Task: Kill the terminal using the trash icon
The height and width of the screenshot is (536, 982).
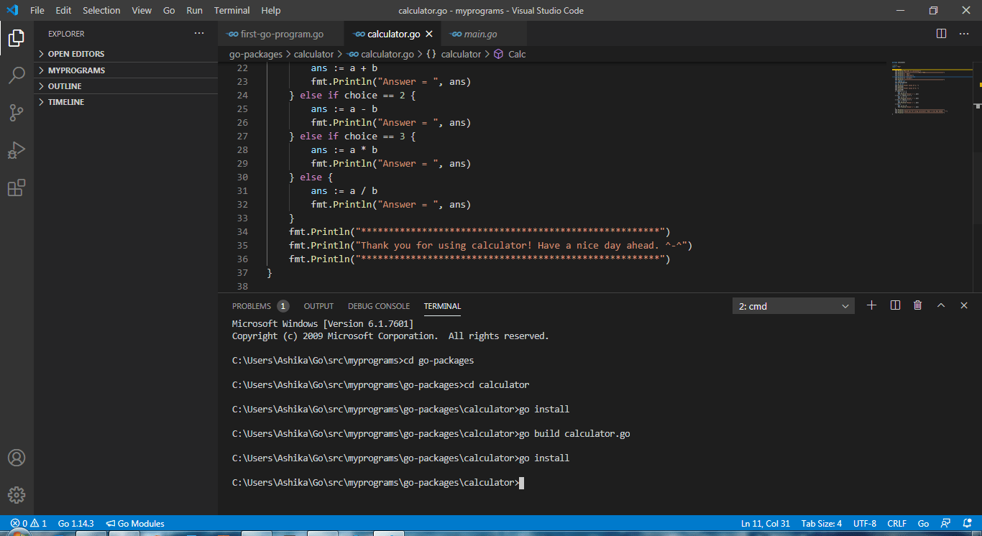Action: [917, 305]
